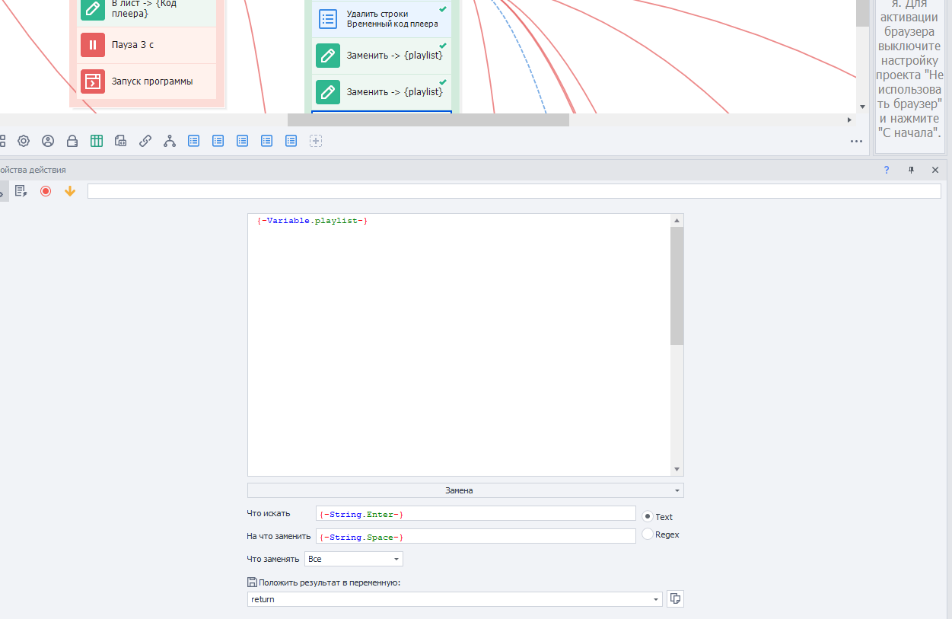Viewport: 952px width, 619px height.
Task: Open the gear settings icon in bottom toolbar
Action: [x=24, y=141]
